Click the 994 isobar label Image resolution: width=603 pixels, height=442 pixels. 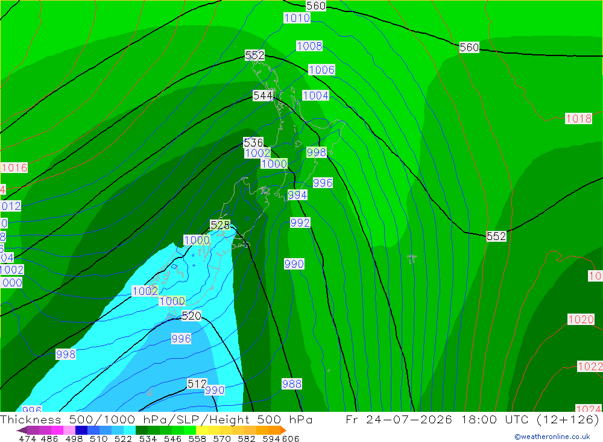(x=297, y=195)
